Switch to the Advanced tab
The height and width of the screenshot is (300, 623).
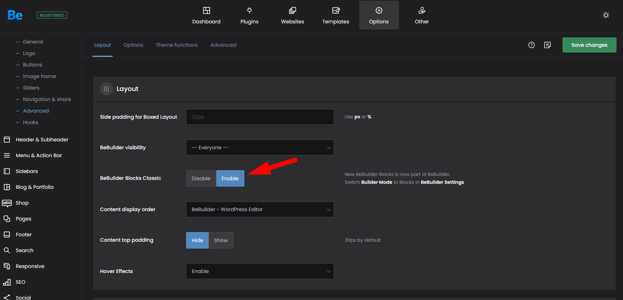coord(223,45)
